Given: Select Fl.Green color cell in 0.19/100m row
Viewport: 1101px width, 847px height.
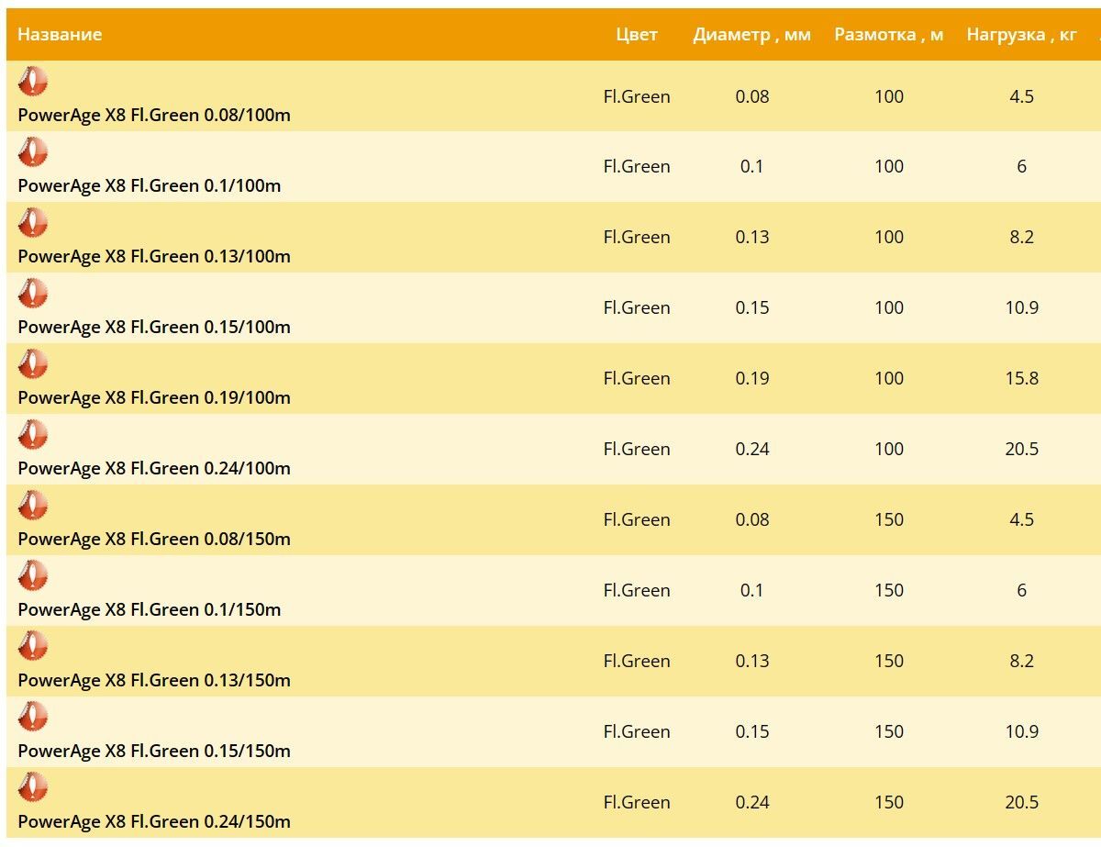Looking at the screenshot, I should (x=637, y=379).
